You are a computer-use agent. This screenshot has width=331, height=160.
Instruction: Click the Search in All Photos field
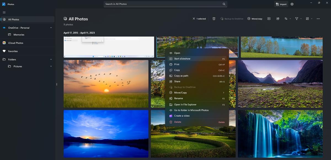click(x=165, y=4)
